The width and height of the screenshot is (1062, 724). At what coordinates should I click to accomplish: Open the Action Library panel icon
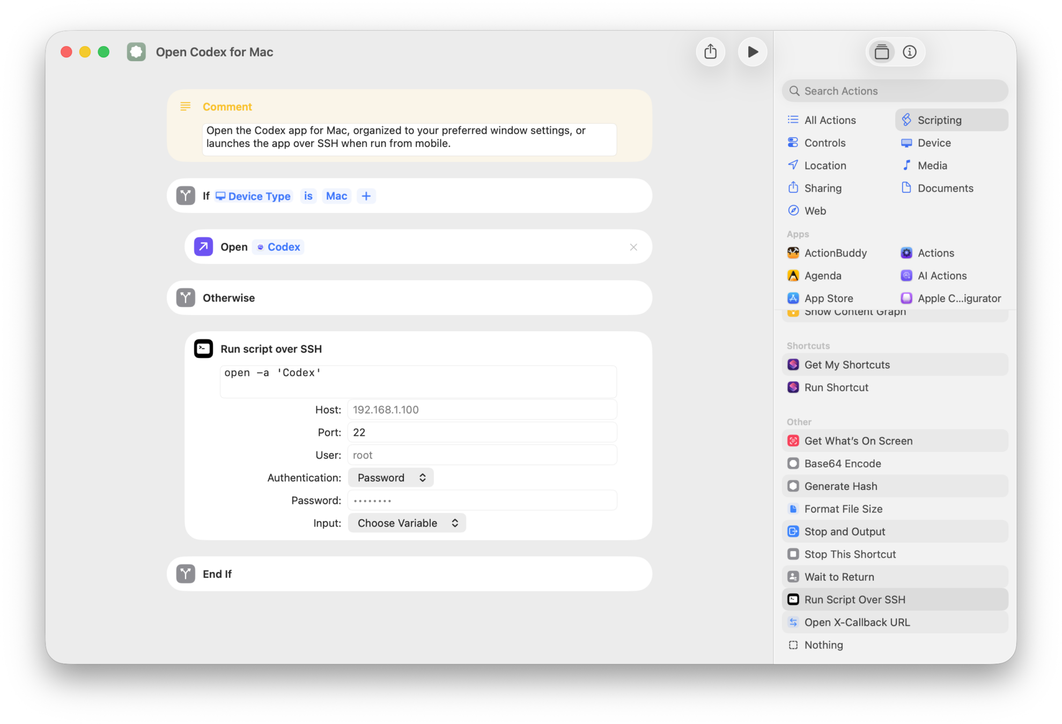tap(882, 52)
